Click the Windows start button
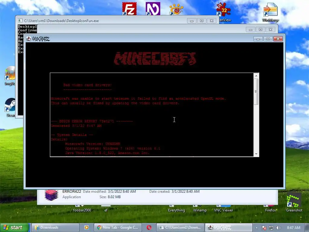The width and height of the screenshot is (309, 232). point(14,227)
